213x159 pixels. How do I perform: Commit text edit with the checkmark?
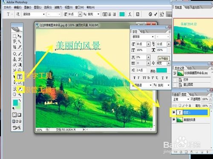[155, 14]
